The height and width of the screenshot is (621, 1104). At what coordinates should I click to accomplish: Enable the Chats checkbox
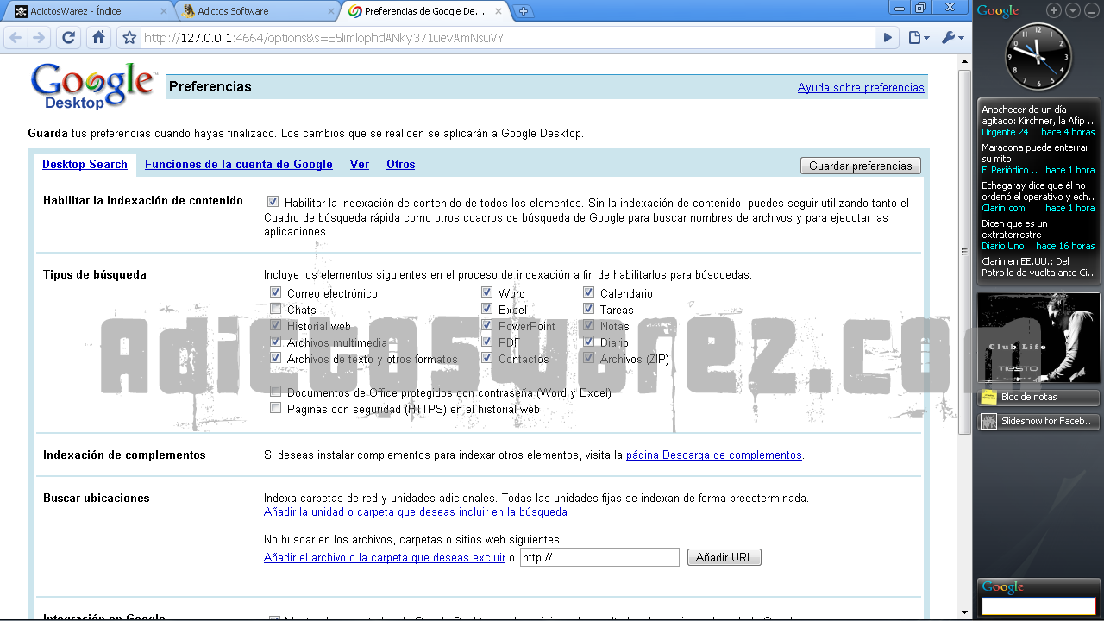coord(276,309)
